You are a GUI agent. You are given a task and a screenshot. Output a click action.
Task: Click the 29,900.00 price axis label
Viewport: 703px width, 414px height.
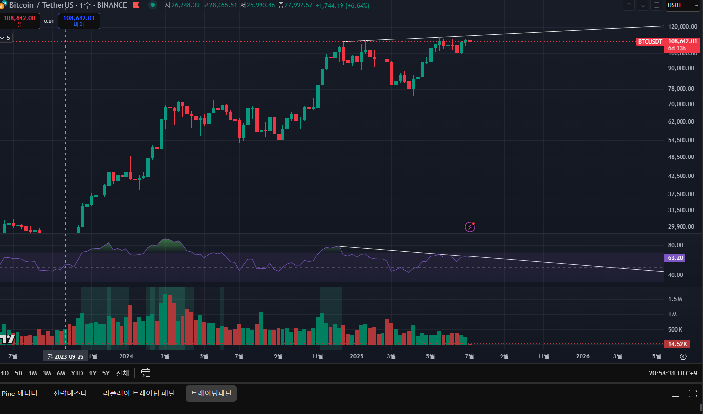point(681,227)
